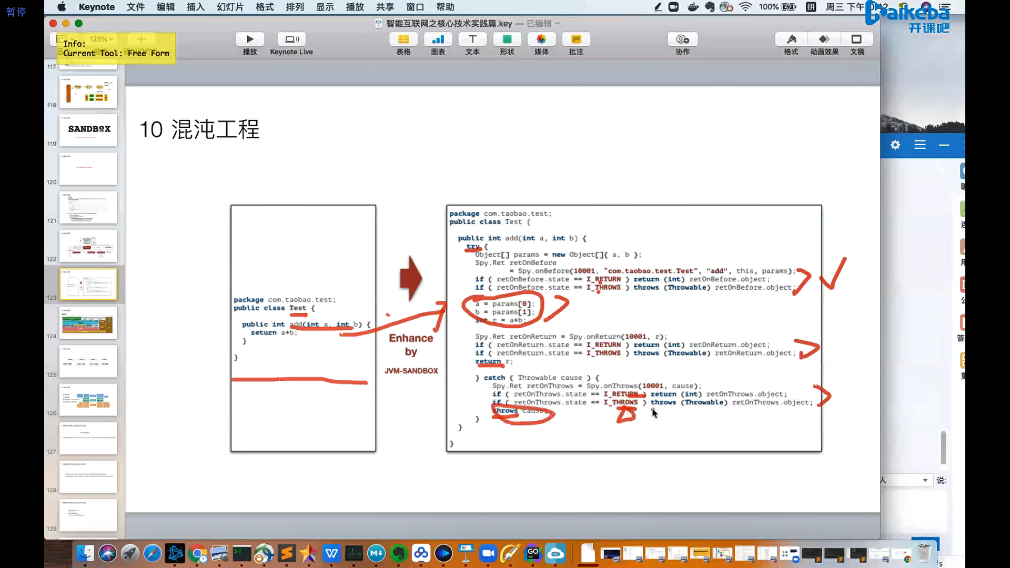Viewport: 1010px width, 568px height.
Task: Toggle the 动画效果 animate inspector panel
Action: (x=824, y=39)
